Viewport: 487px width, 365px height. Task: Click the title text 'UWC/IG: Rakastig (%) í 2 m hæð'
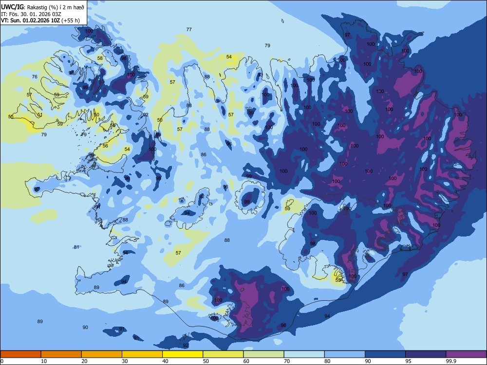(42, 7)
